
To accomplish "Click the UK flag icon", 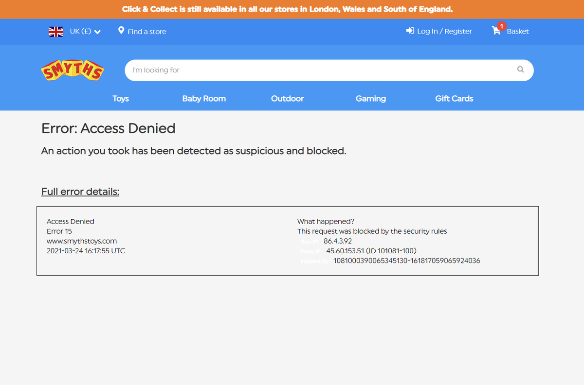I will [x=56, y=32].
